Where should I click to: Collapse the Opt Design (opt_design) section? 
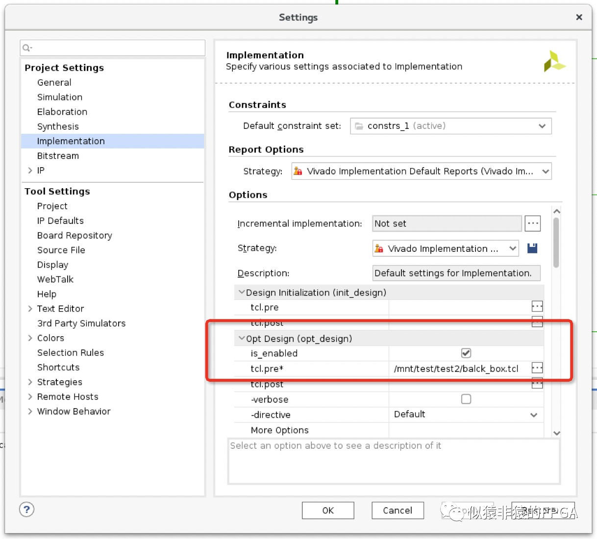tap(241, 338)
